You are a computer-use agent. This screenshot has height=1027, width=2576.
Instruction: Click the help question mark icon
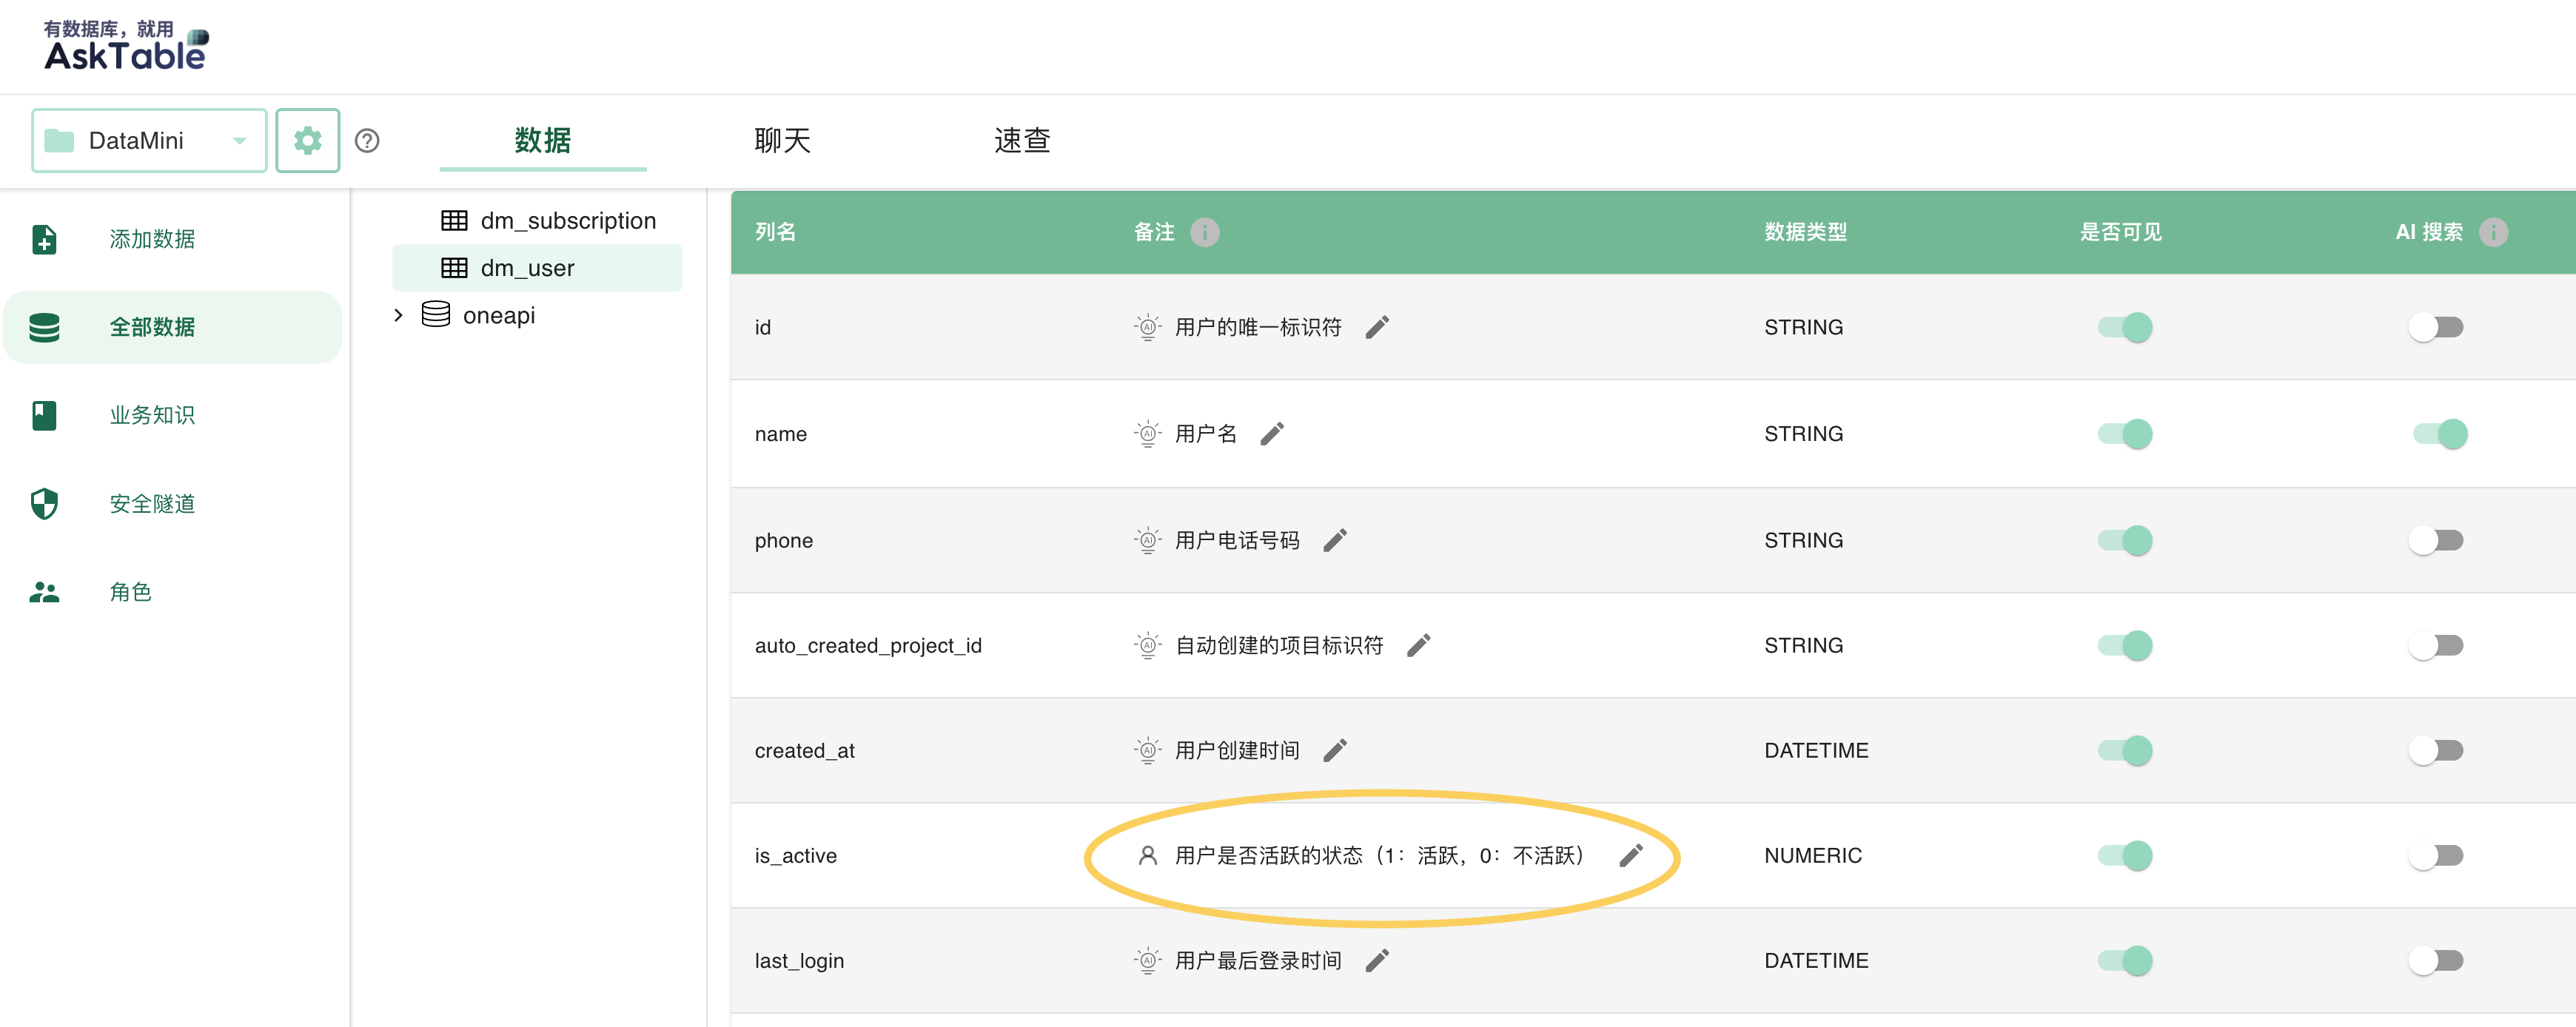tap(367, 140)
